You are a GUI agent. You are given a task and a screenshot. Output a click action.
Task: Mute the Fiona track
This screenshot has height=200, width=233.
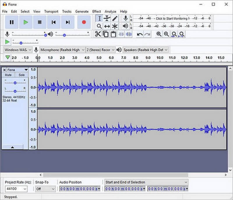click(x=8, y=75)
